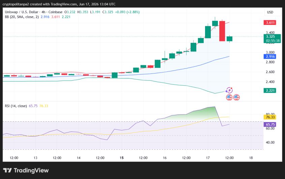Click the C3.325 close value in header
The image size is (285, 179).
[108, 12]
